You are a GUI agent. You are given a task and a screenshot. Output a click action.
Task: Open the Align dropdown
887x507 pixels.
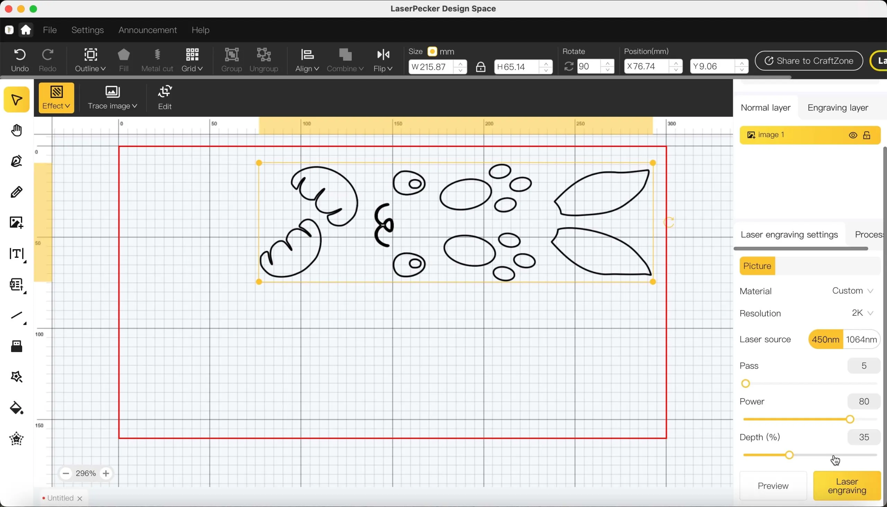[307, 60]
